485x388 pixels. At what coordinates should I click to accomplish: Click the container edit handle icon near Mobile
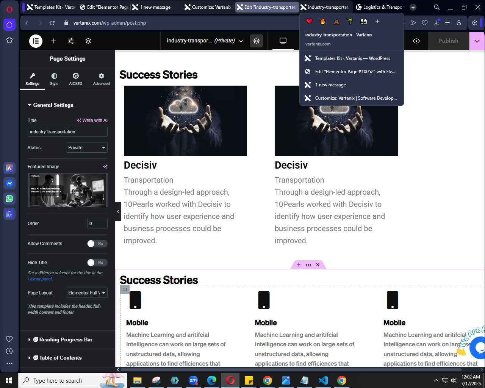125,289
